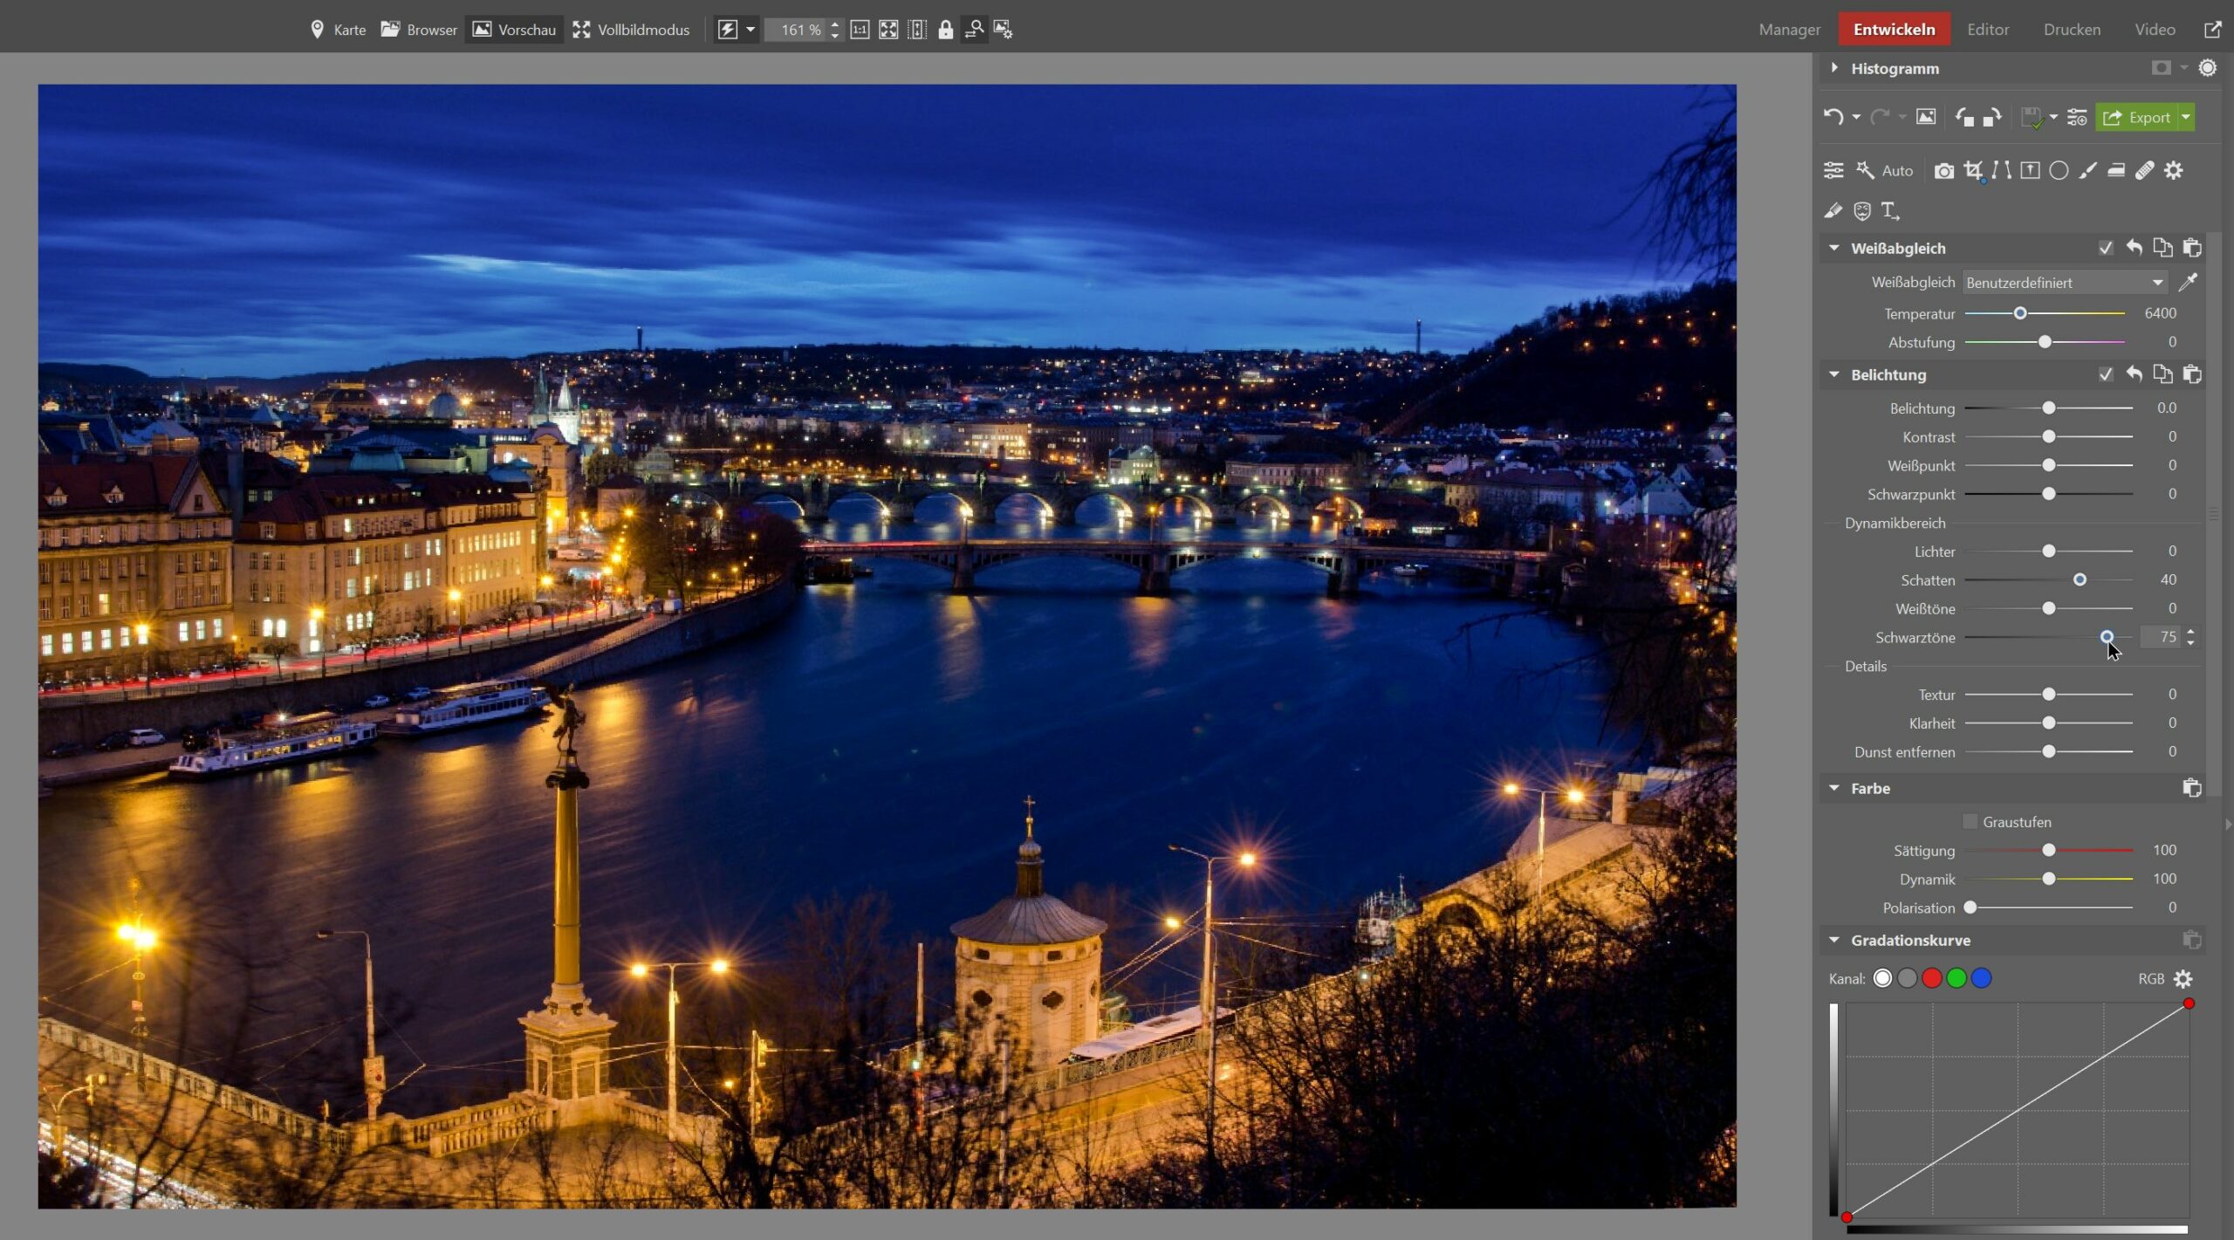The height and width of the screenshot is (1240, 2234).
Task: Open the camera and lens settings icon
Action: pyautogui.click(x=1943, y=171)
